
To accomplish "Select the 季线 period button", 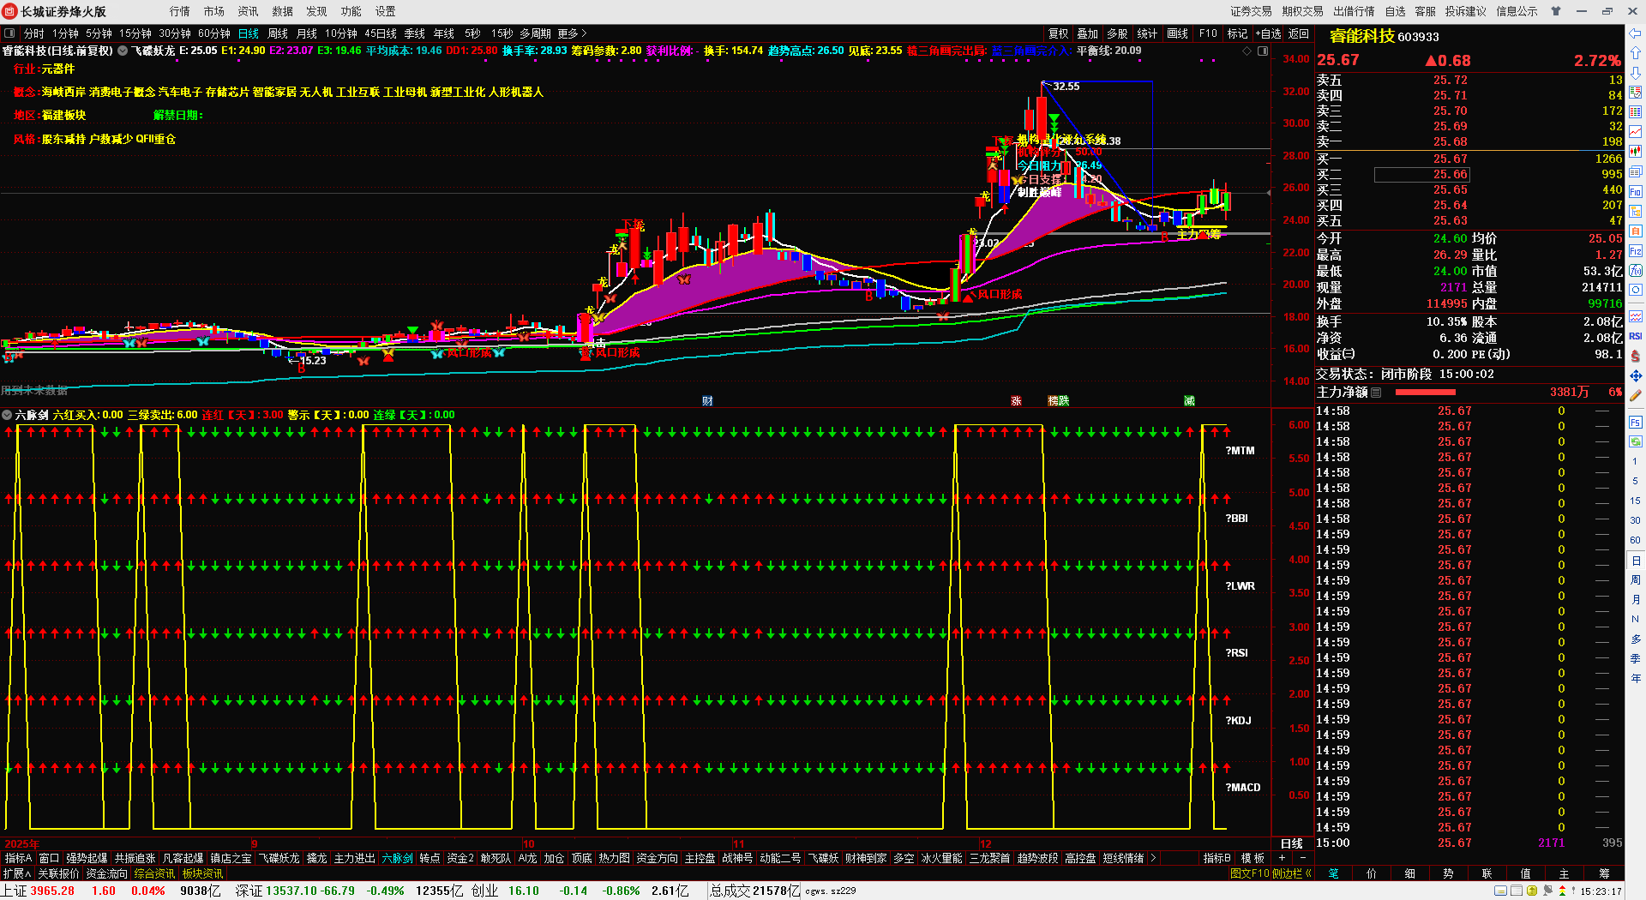I will tap(415, 33).
